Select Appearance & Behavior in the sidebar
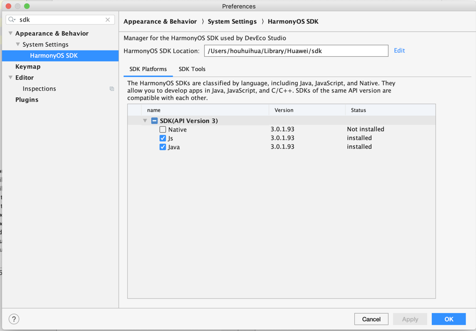 (52, 33)
